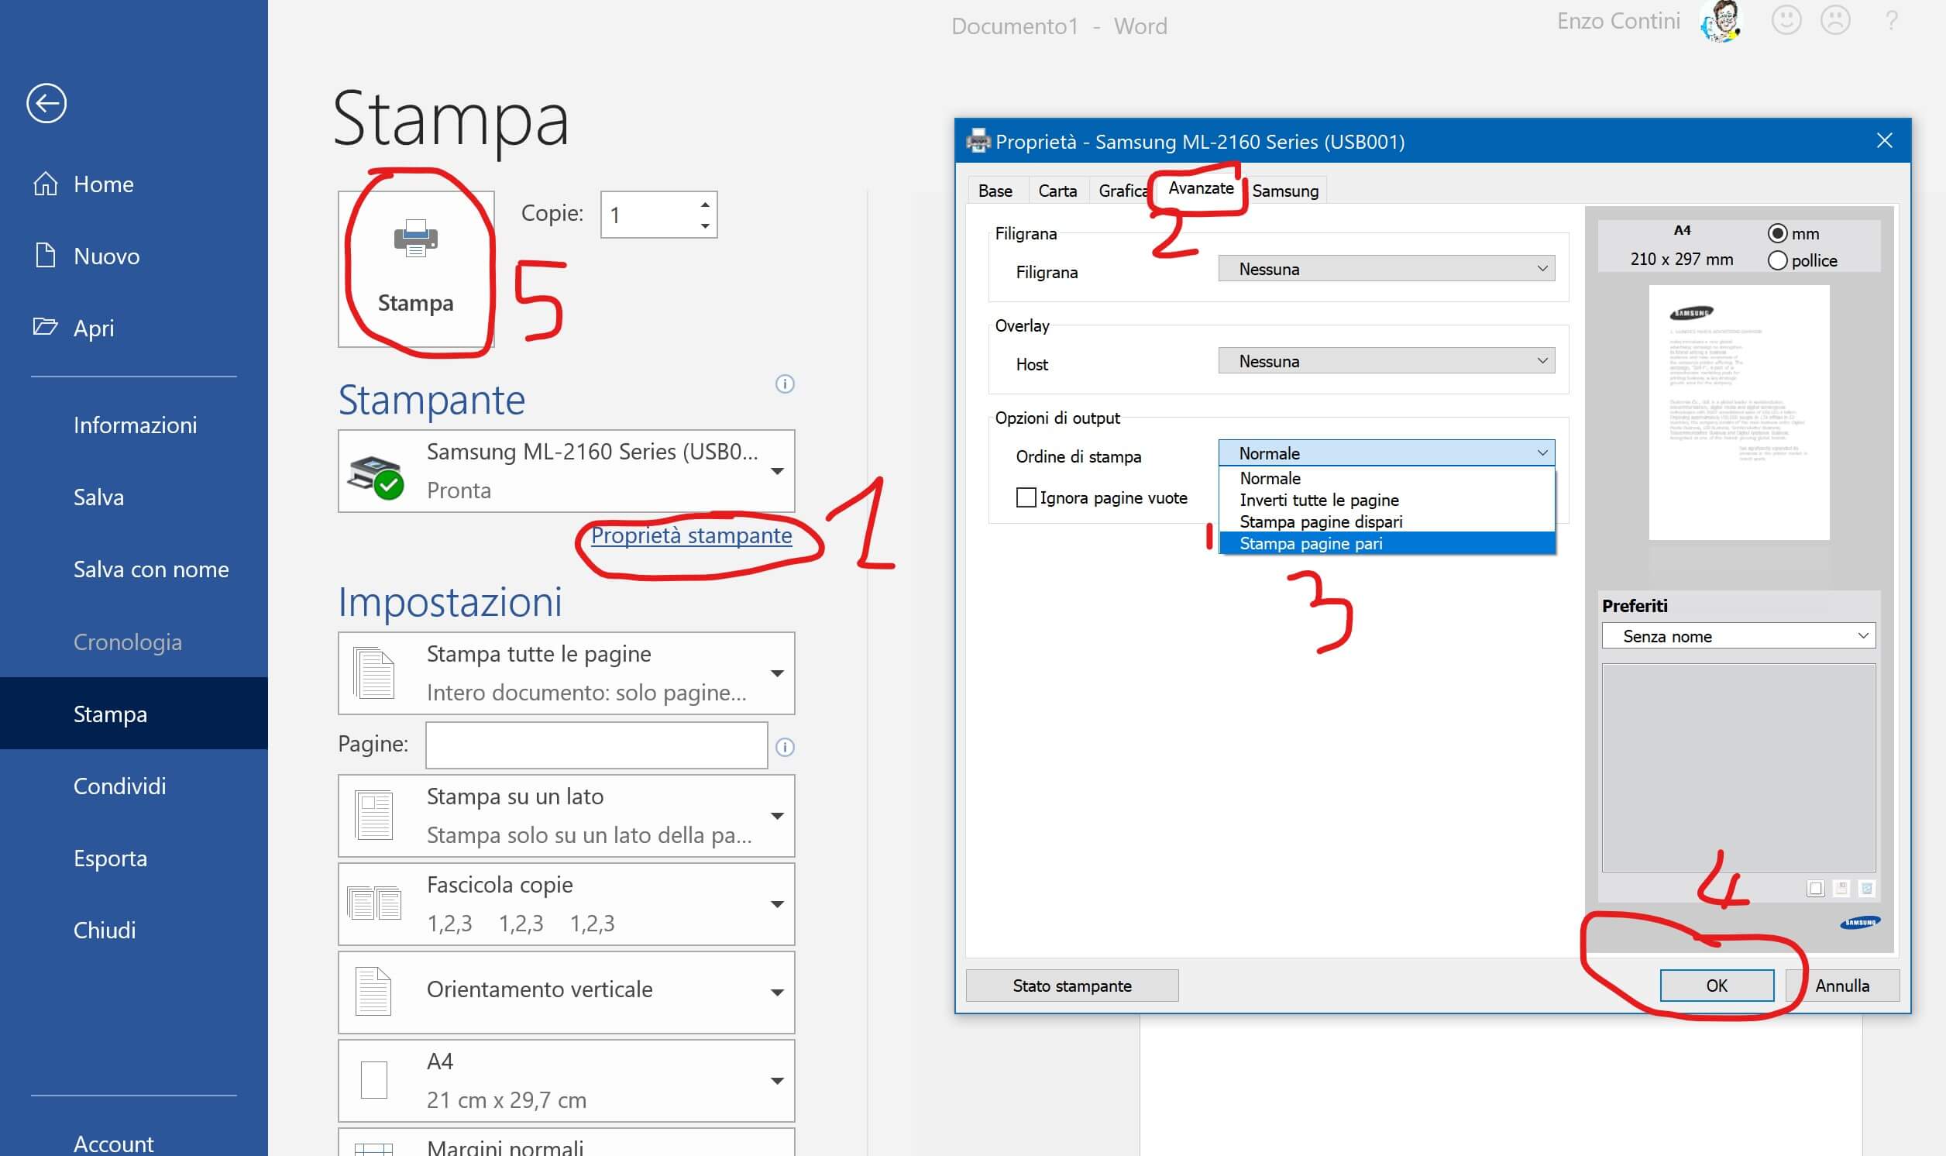This screenshot has height=1156, width=1946.
Task: Check the Ignora pagine vuote checkbox
Action: click(1026, 497)
